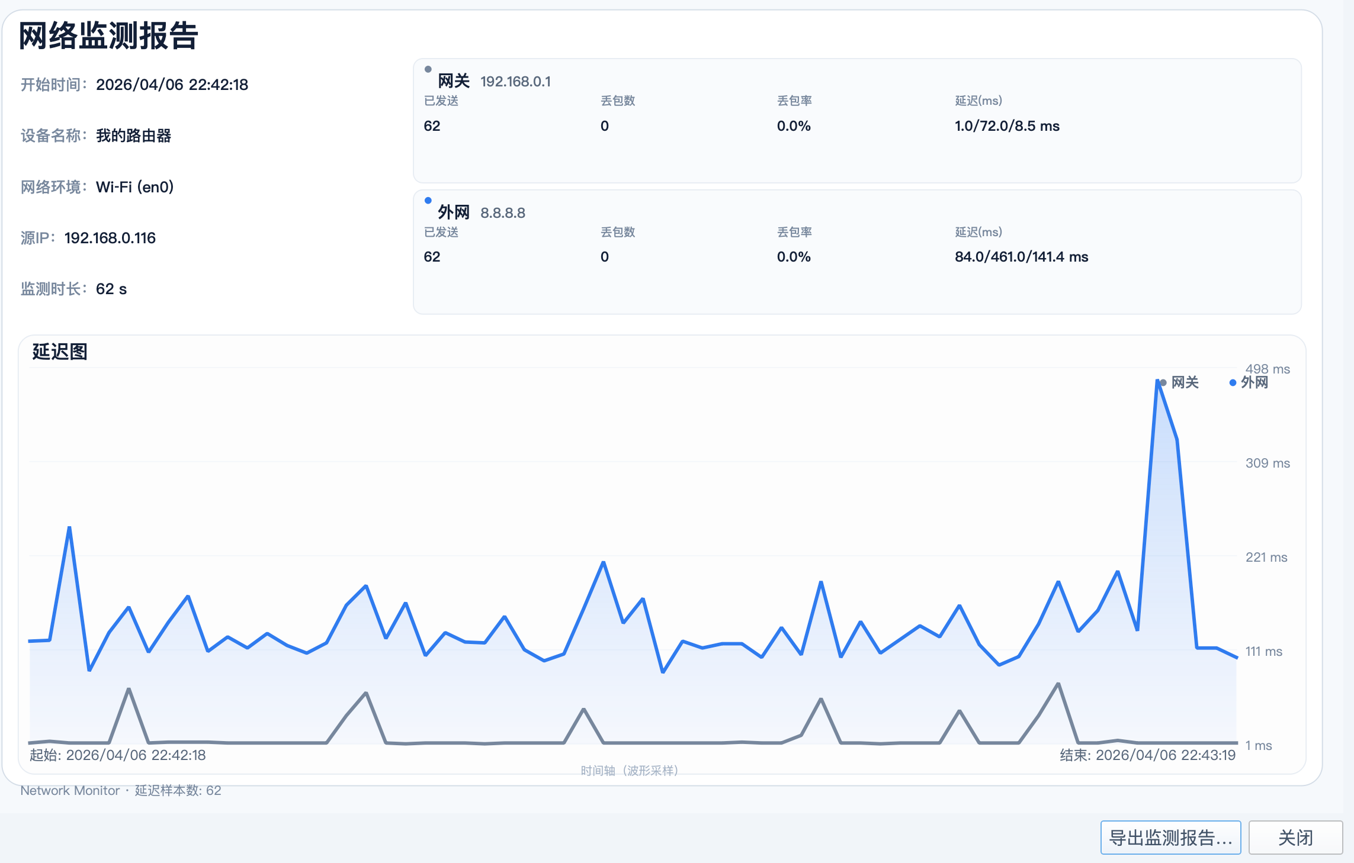
Task: Click the 时间轴（波形采样）axis caption
Action: 629,771
